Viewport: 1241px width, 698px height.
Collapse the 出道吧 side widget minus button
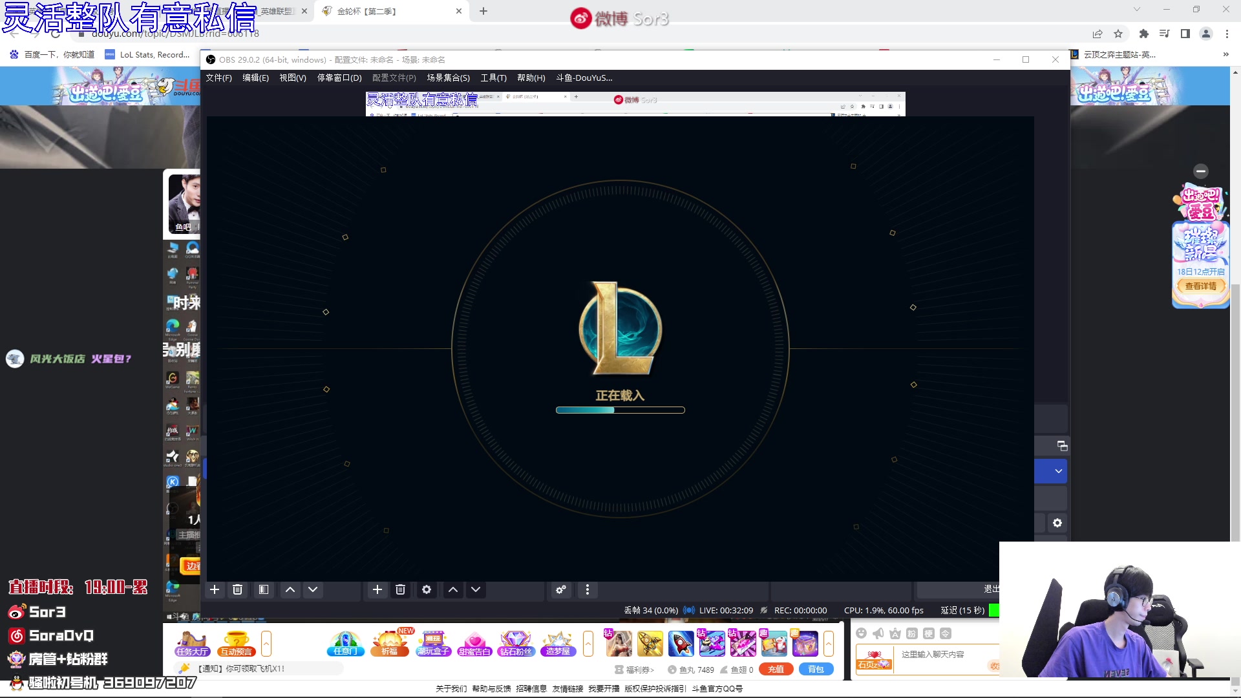[x=1201, y=171]
